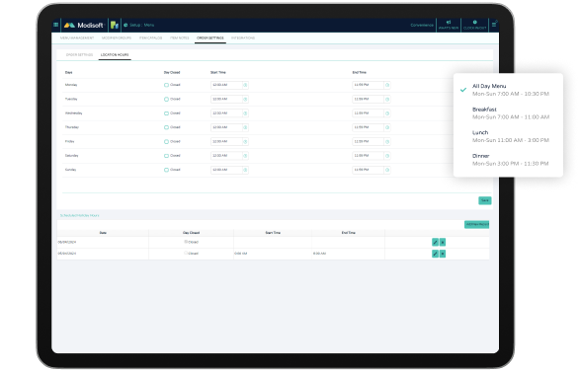Open the Monday end time clock picker

click(x=387, y=85)
